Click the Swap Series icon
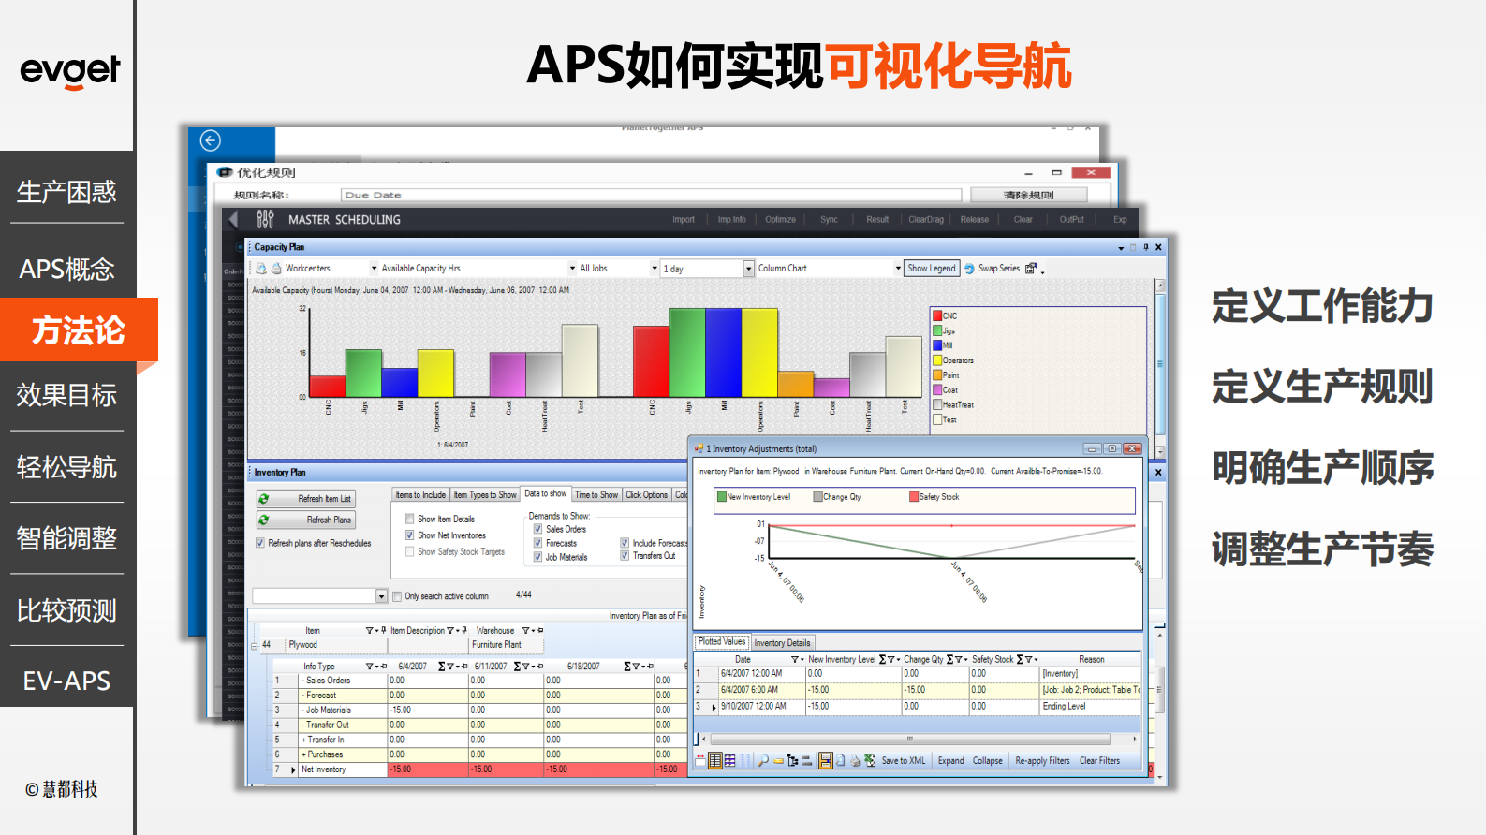The image size is (1486, 835). (x=970, y=269)
